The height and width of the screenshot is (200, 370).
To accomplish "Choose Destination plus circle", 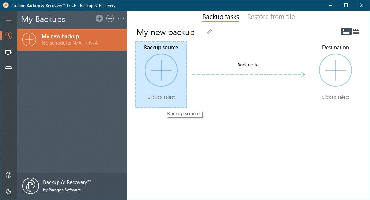I will 335,70.
